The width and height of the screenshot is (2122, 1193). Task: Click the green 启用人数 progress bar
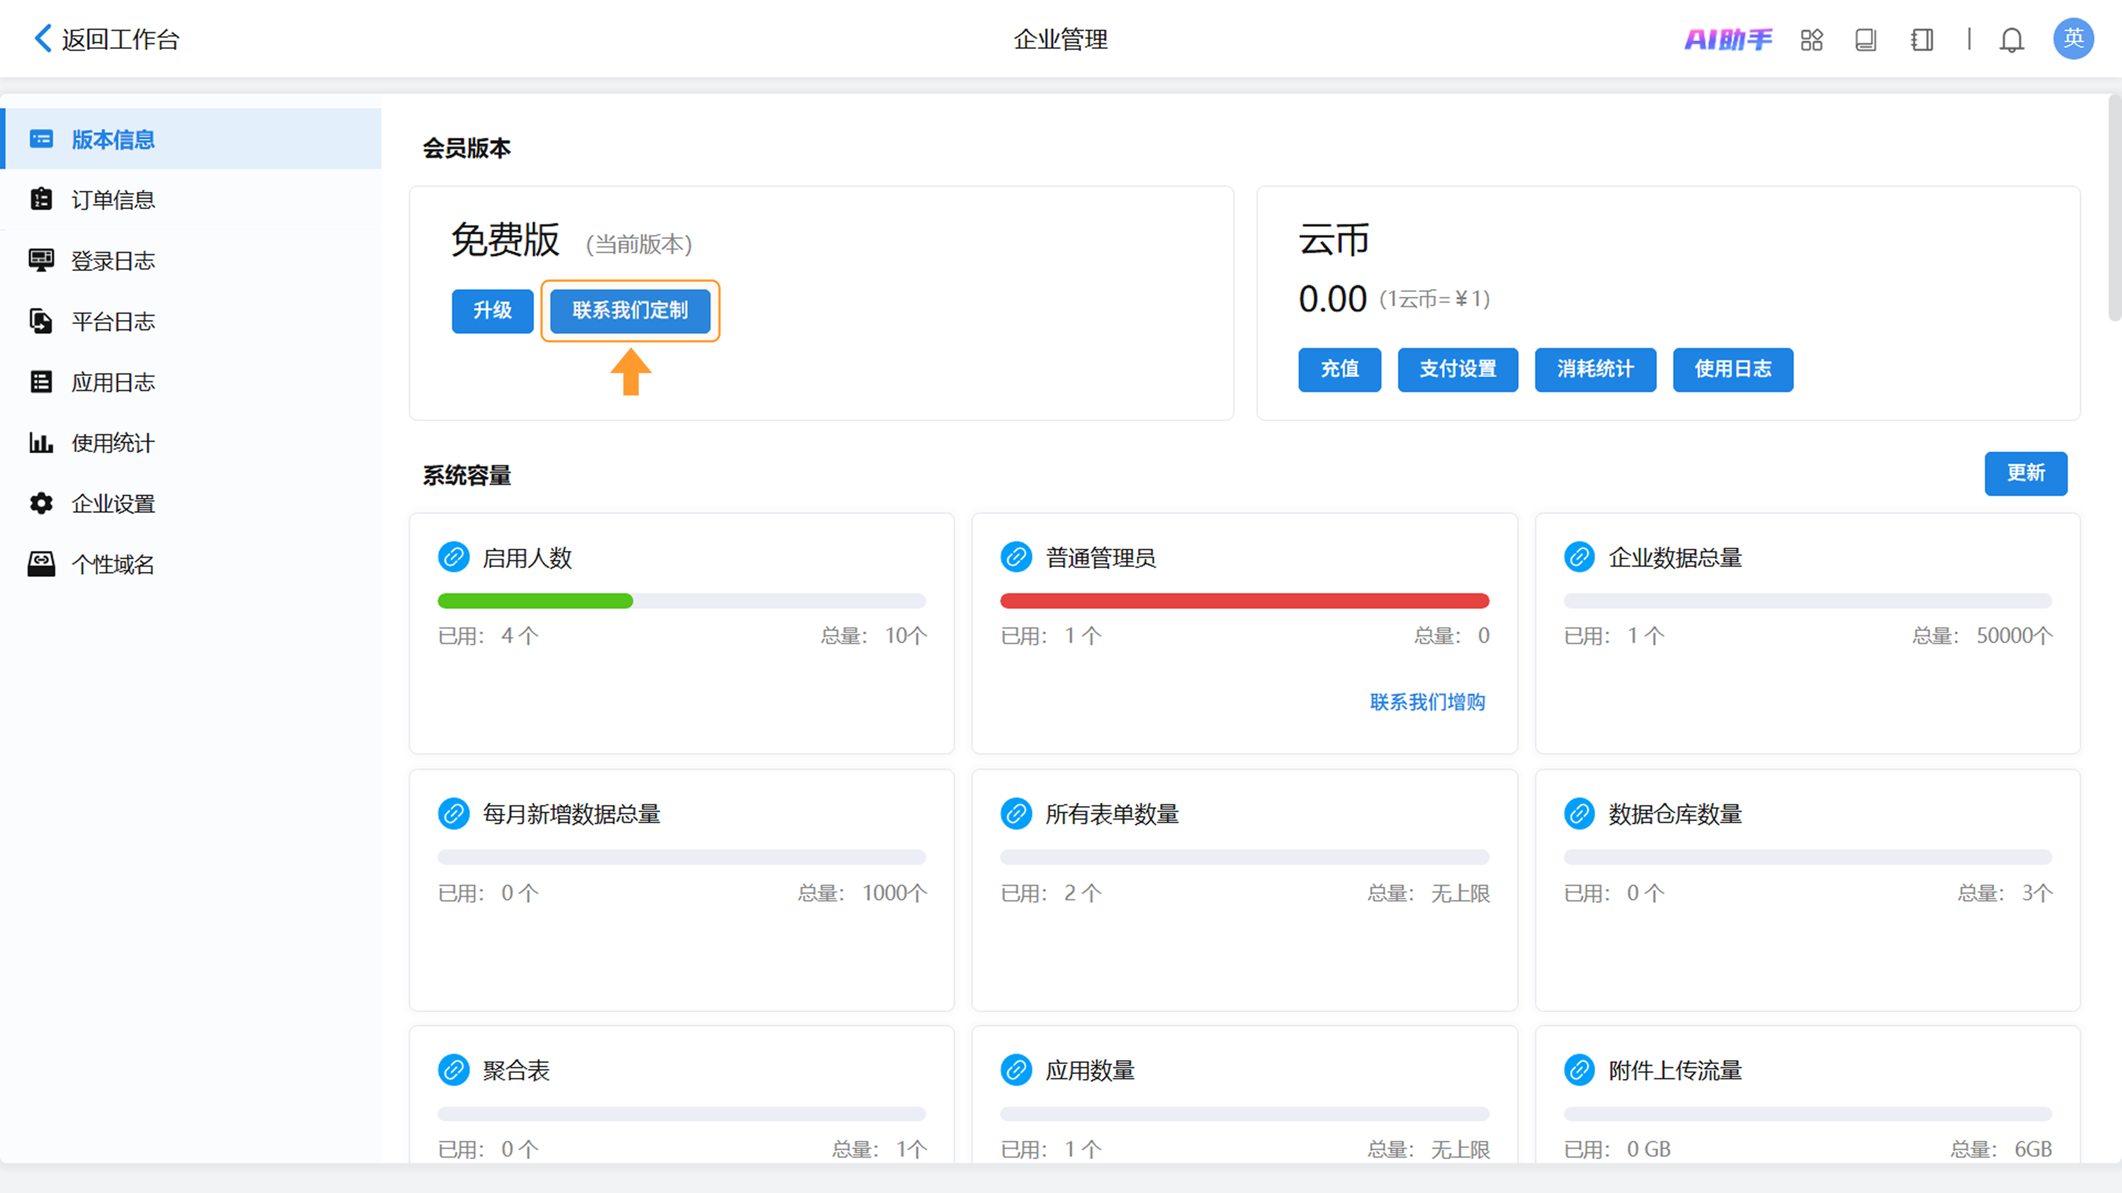535,601
